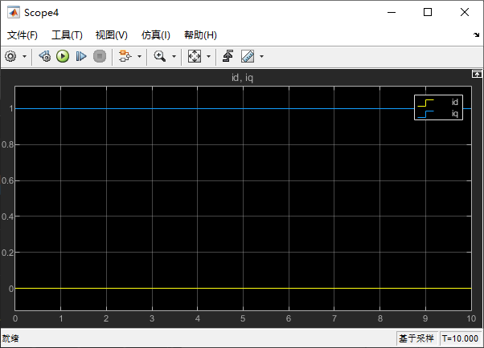Click the dock scope arrow at menu bar right
This screenshot has width=484, height=348.
[477, 34]
